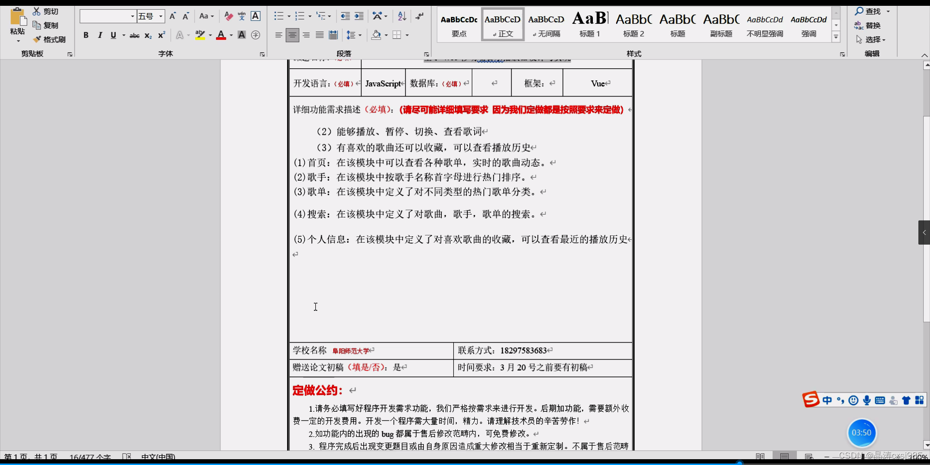Screen dimensions: 930x465
Task: Toggle Underline formatting
Action: 113,35
